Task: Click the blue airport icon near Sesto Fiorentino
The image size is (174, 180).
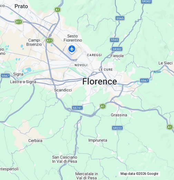Action: (x=72, y=49)
